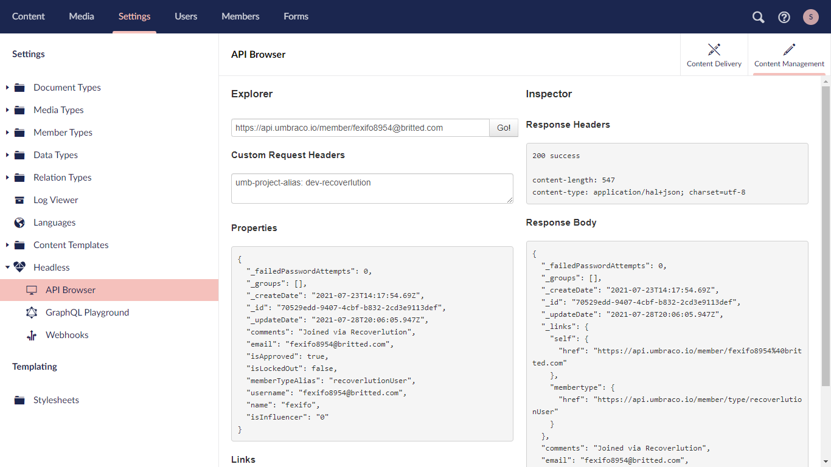
Task: Go to the Forms section
Action: 296,16
